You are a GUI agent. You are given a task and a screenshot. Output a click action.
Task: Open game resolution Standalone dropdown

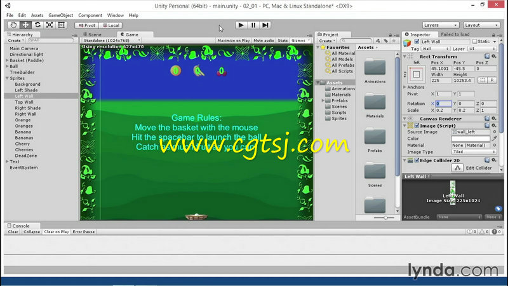coord(111,41)
